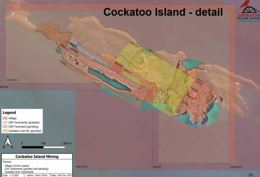
Task: Click the Author Steve O'Dea cell
Action: (37, 175)
